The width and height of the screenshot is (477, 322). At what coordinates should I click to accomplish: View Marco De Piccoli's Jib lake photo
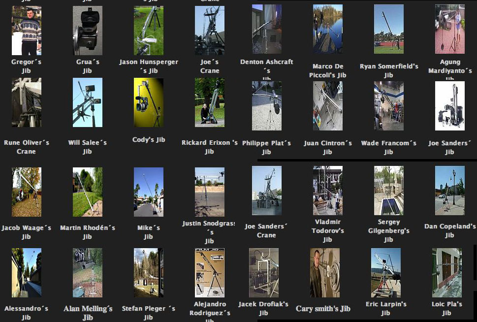pos(328,29)
